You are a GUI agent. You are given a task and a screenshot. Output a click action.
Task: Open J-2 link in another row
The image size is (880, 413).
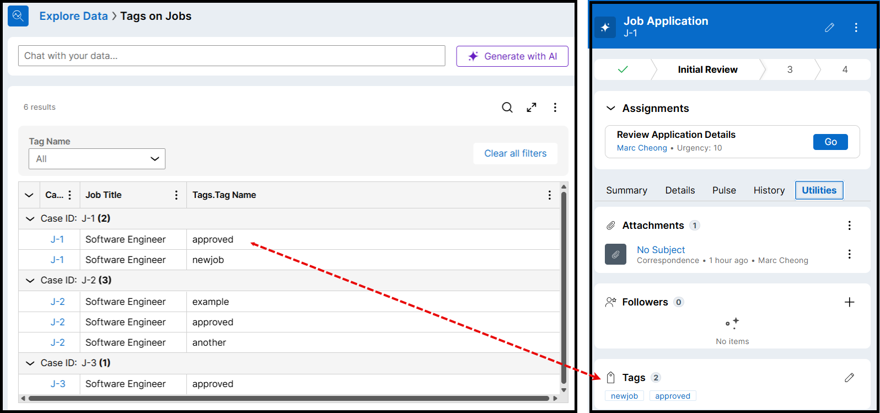click(58, 342)
